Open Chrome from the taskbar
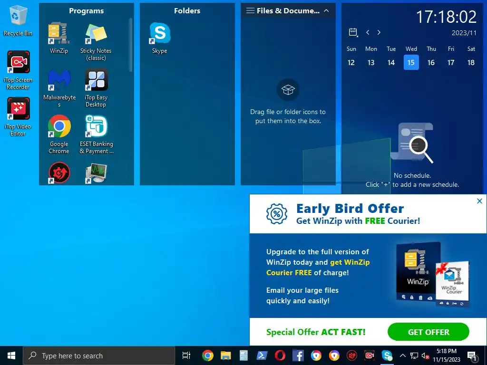 [207, 355]
